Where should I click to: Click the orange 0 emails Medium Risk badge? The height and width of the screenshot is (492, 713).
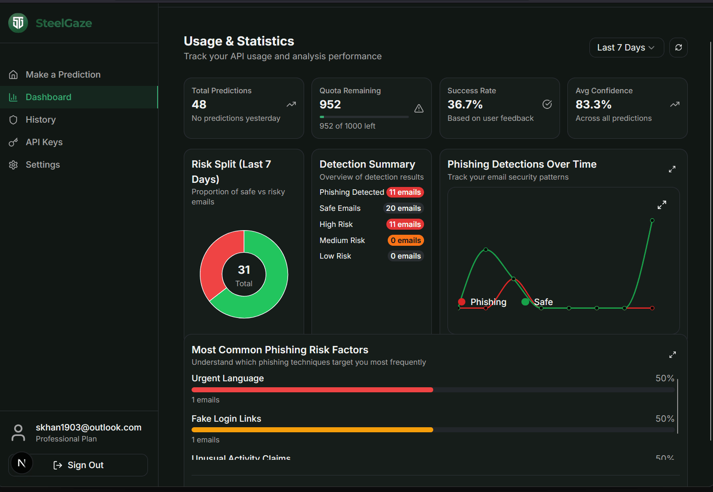point(406,240)
